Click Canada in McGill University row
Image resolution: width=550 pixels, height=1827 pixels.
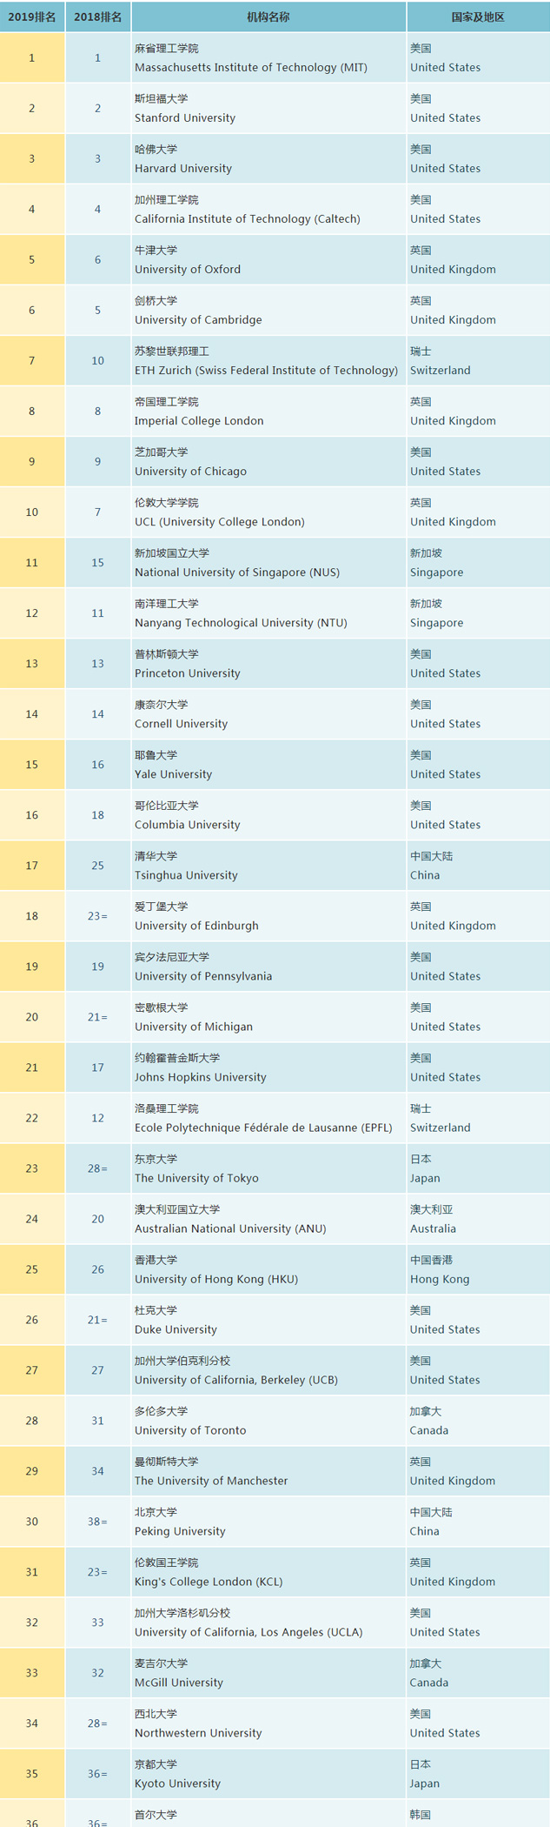(x=429, y=1683)
